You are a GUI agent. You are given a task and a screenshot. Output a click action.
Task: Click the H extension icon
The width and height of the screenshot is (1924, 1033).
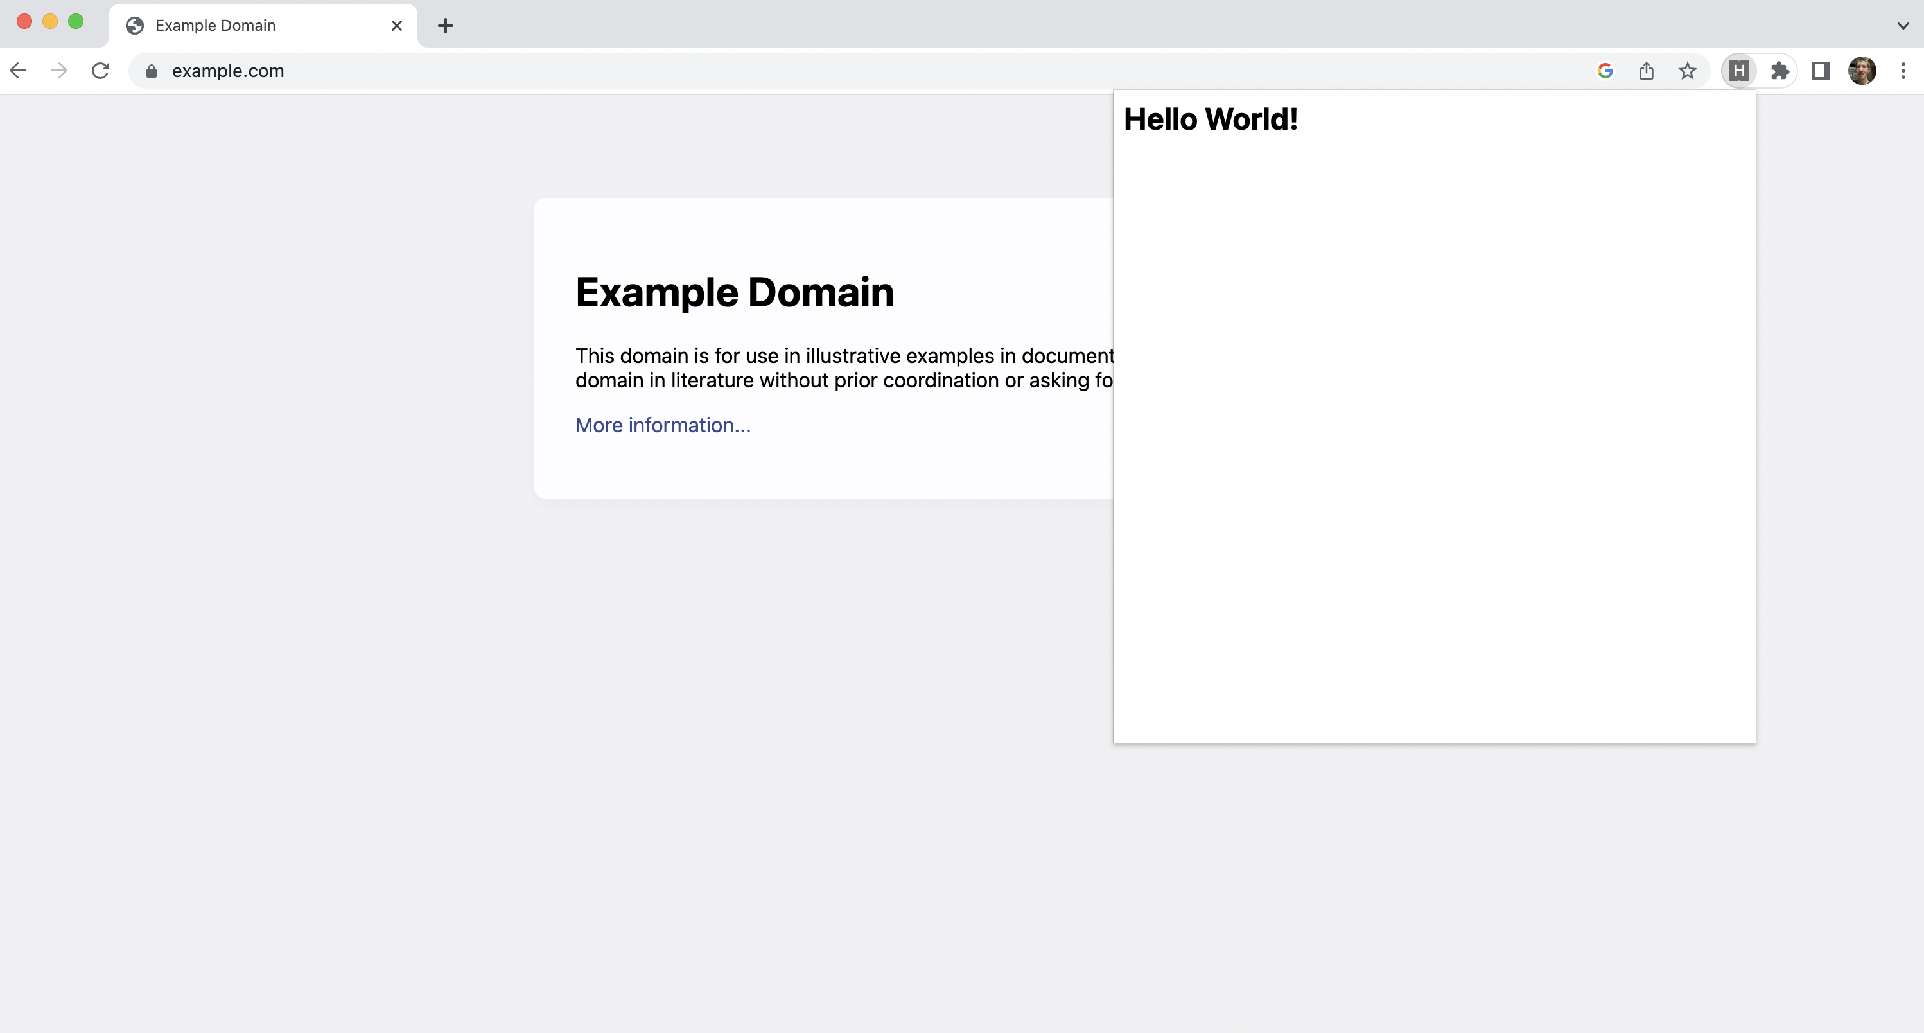(1739, 70)
